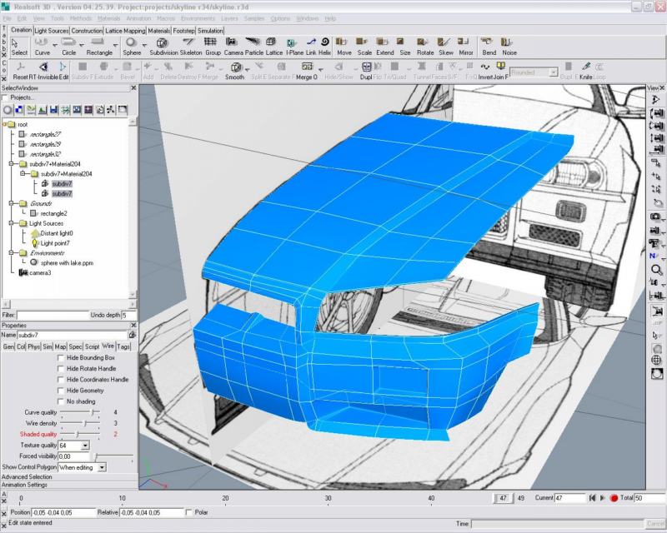
Task: Toggle the Hide Geometry checkbox
Action: pos(61,390)
